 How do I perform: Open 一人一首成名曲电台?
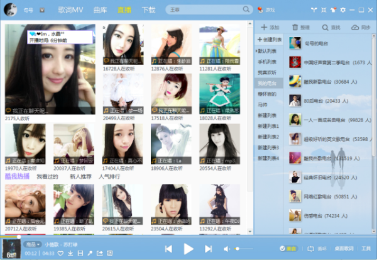tap(330, 120)
